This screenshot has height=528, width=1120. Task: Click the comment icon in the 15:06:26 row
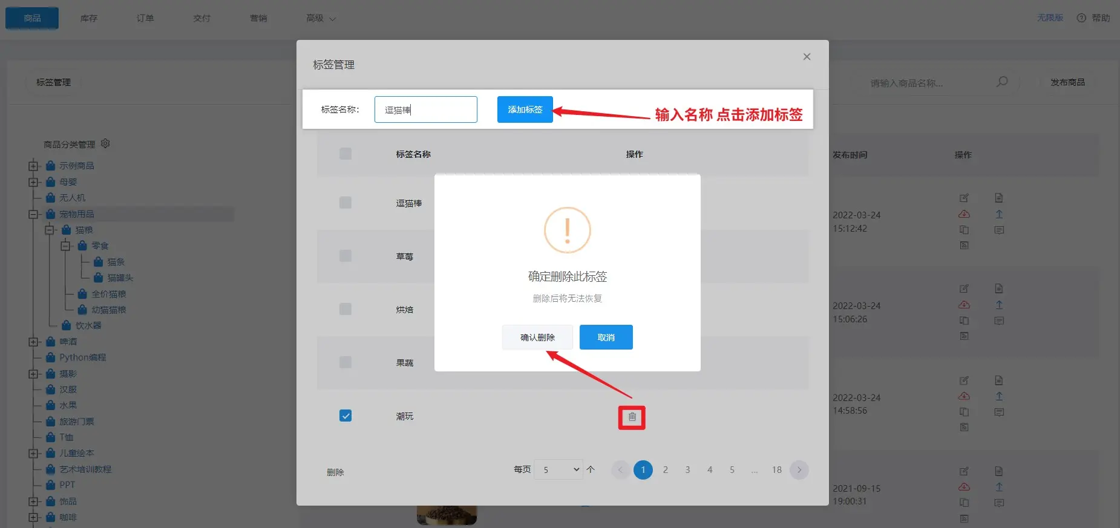[999, 321]
